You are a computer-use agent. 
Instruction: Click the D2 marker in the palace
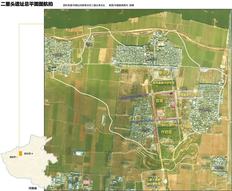(172, 104)
